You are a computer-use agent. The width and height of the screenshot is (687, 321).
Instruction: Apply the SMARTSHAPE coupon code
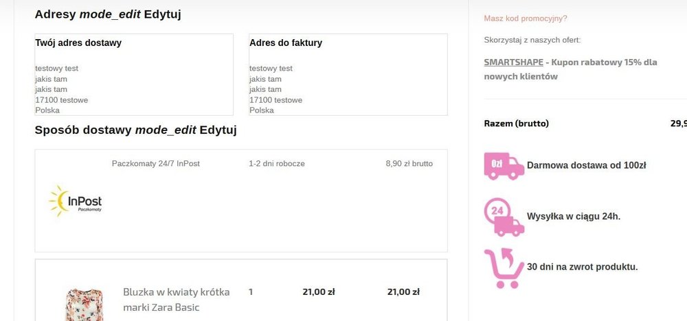(x=513, y=62)
